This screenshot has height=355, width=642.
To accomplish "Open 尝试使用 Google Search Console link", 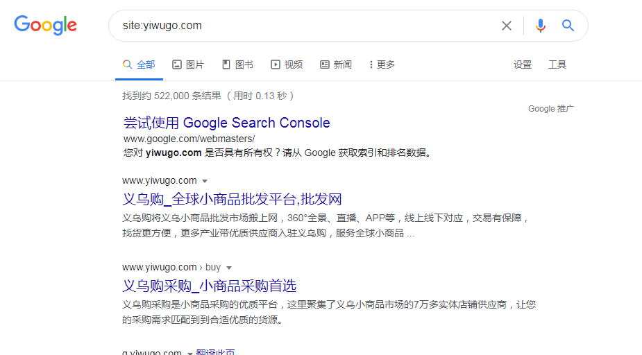I will (x=226, y=123).
